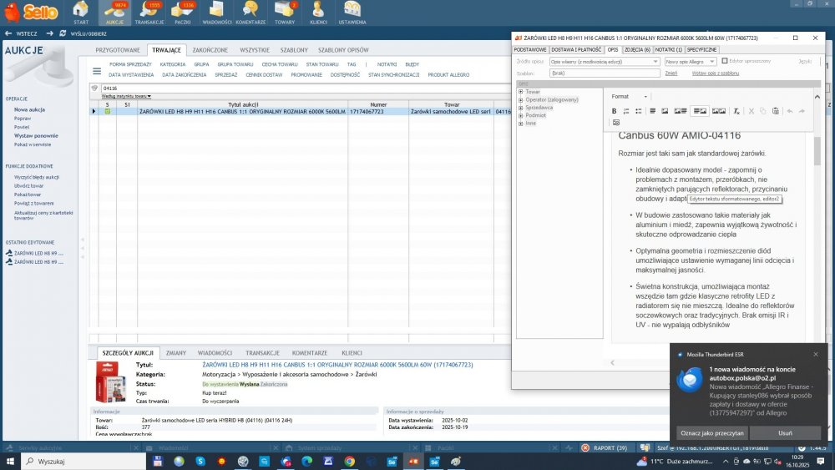The height and width of the screenshot is (470, 835).
Task: Click the description editor vertical scrollbar
Action: (x=817, y=150)
